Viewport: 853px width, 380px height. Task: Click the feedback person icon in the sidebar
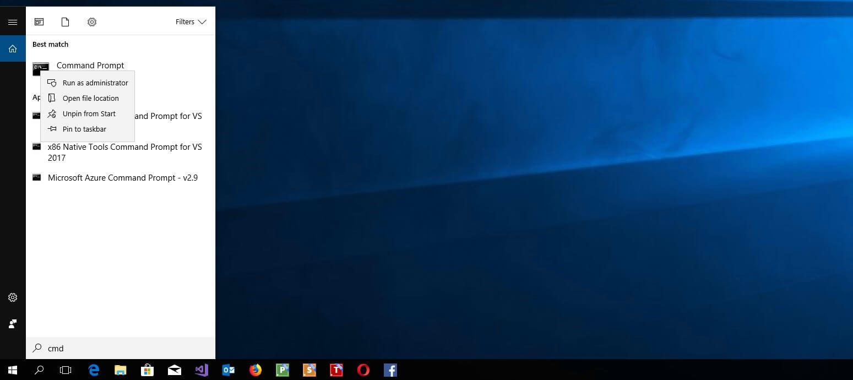click(x=13, y=324)
